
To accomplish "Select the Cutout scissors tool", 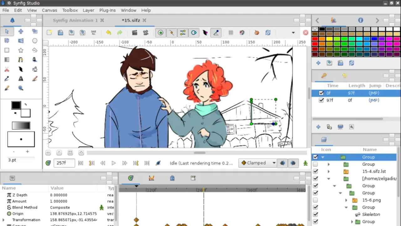I will tap(7, 69).
